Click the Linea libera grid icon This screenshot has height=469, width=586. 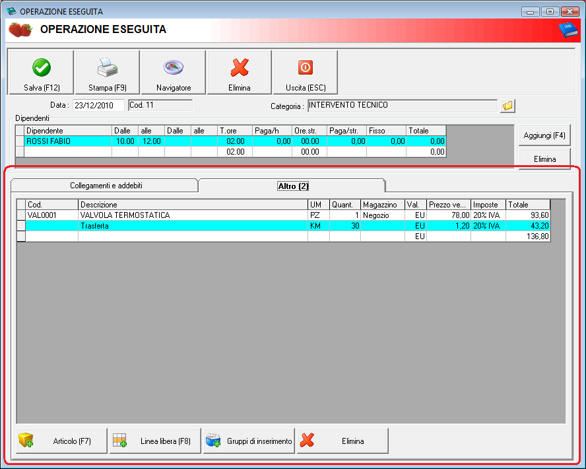point(119,441)
